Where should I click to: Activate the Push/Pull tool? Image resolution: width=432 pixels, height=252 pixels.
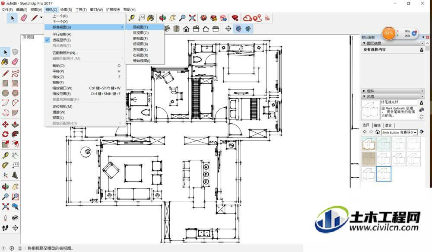(15, 124)
